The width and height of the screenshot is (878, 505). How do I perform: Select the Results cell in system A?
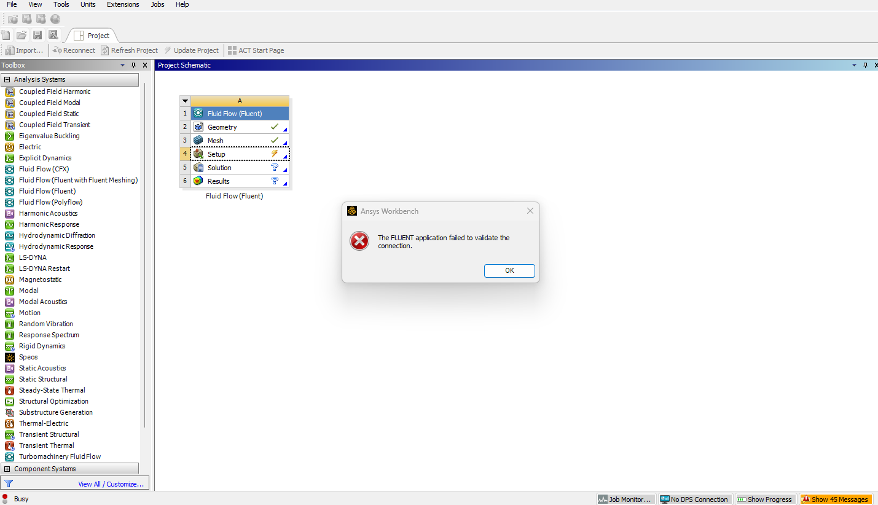240,181
